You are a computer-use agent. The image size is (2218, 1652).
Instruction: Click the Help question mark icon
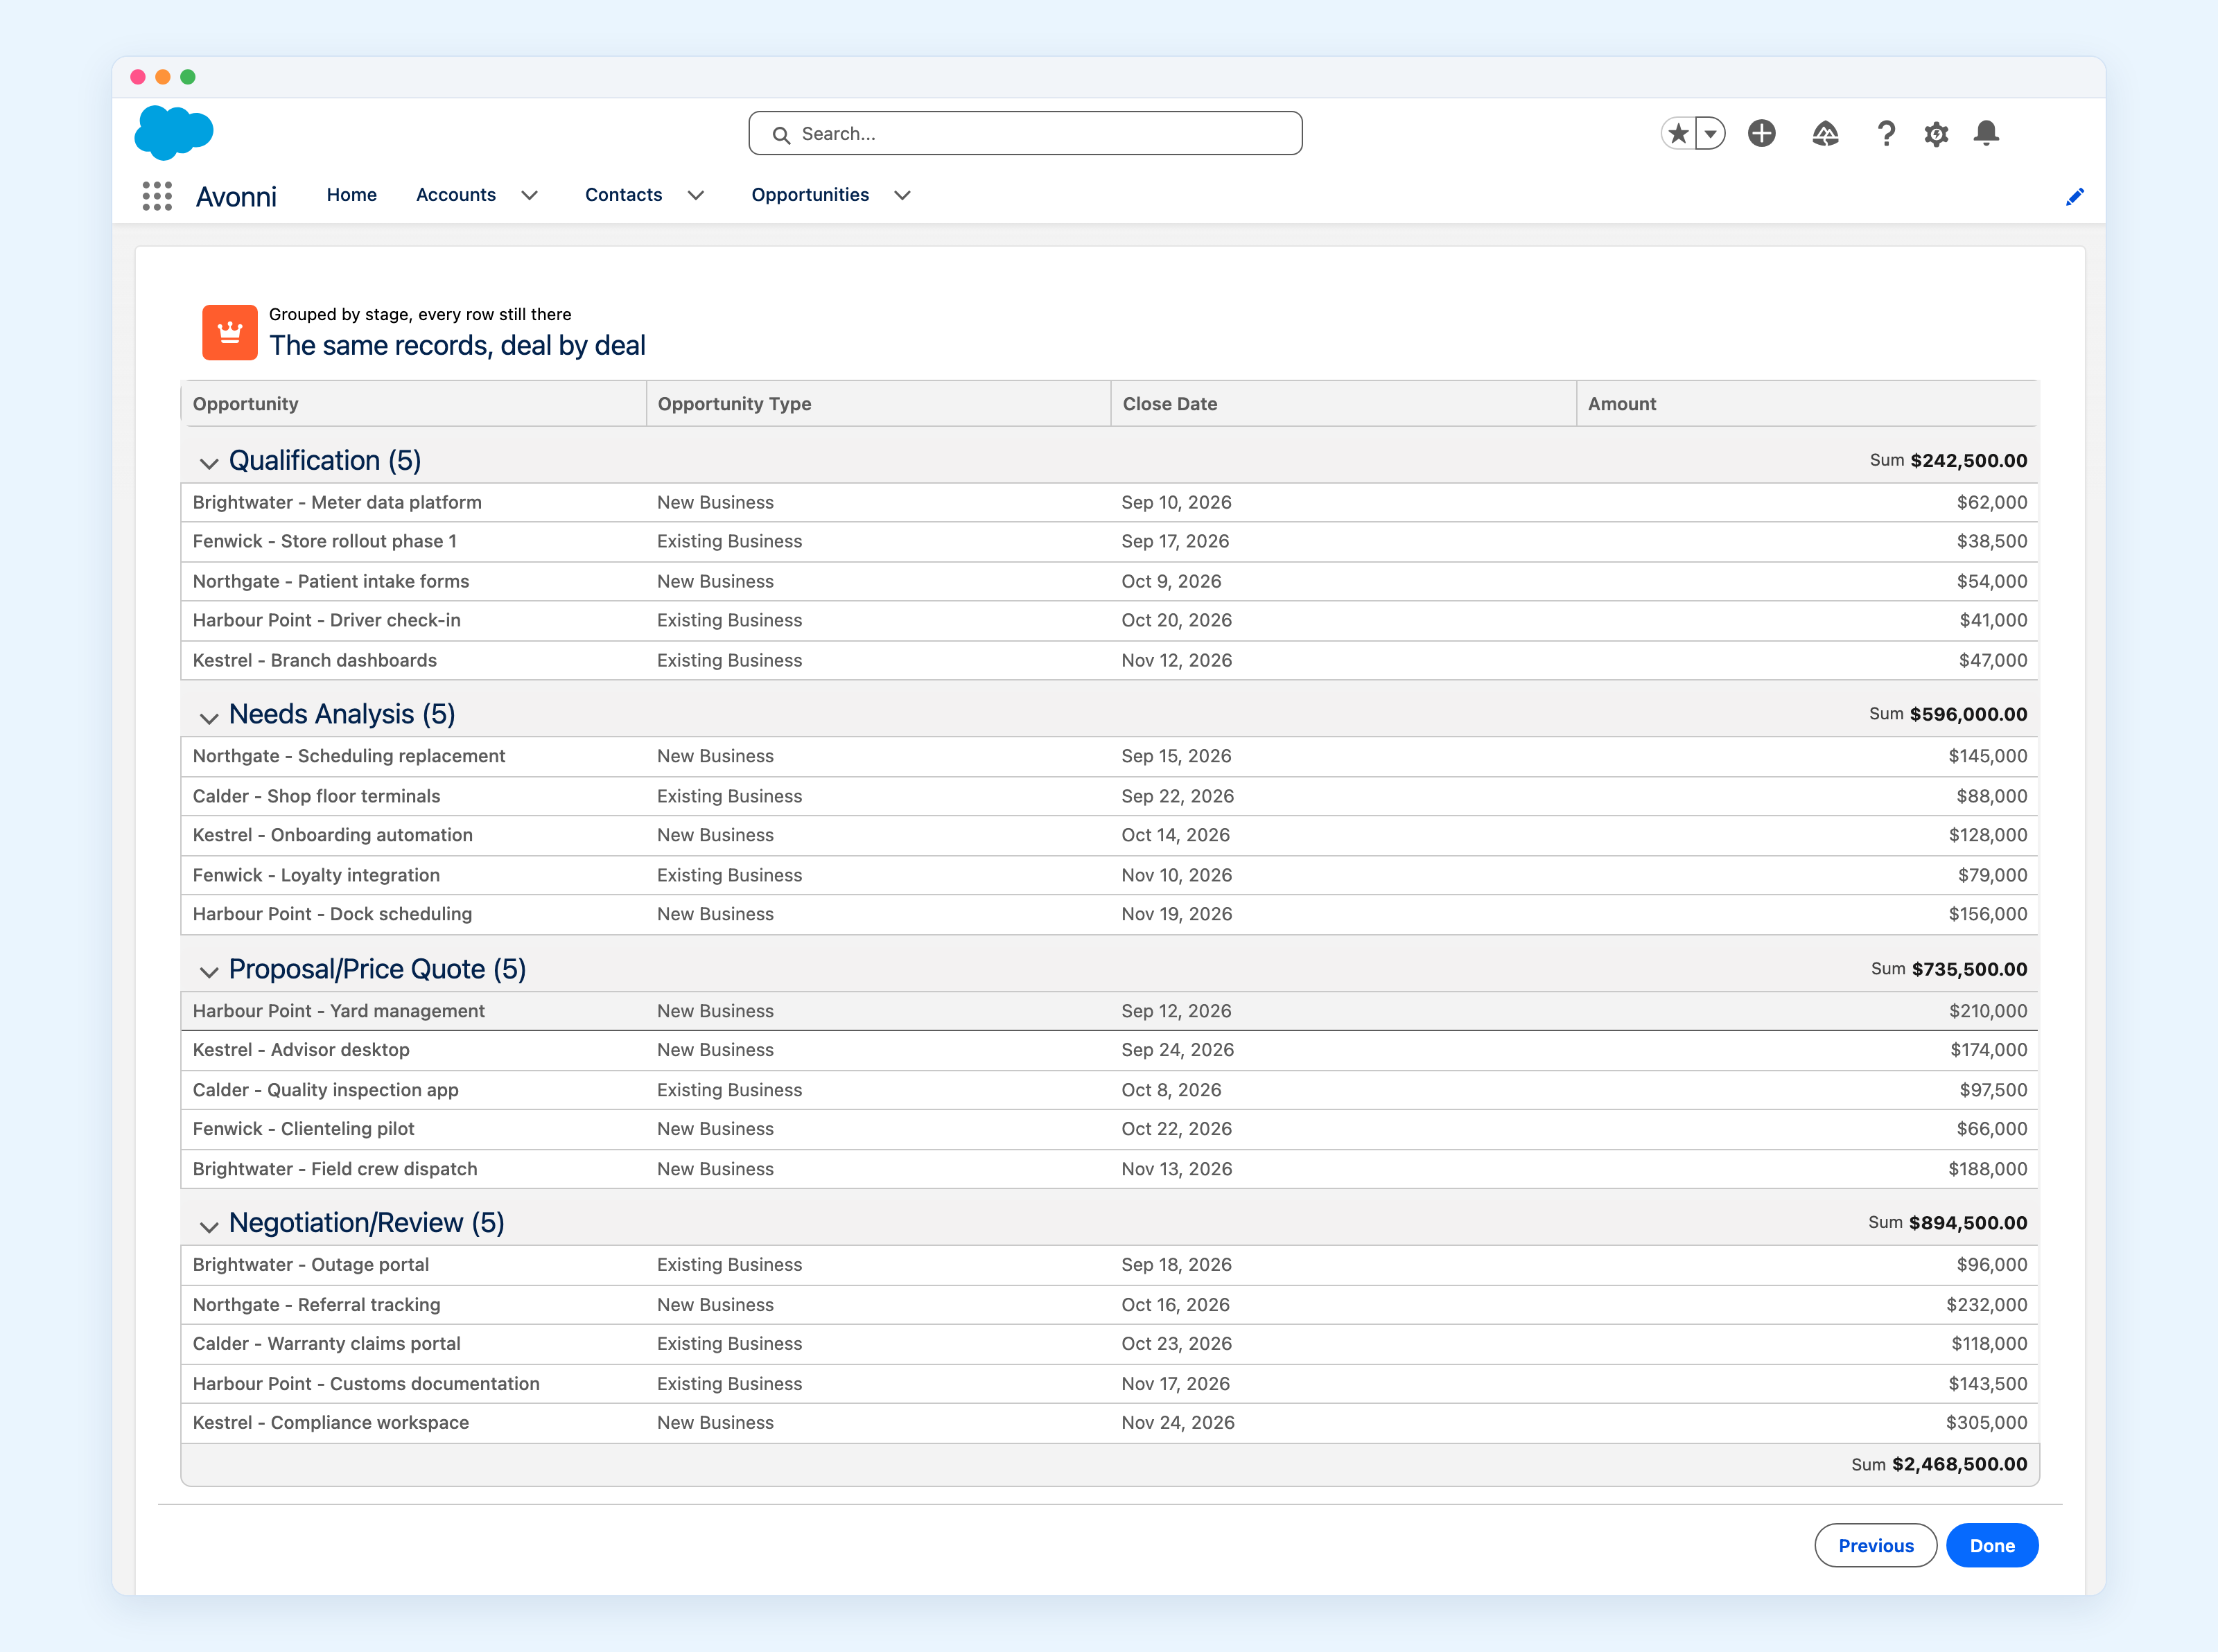click(1886, 133)
